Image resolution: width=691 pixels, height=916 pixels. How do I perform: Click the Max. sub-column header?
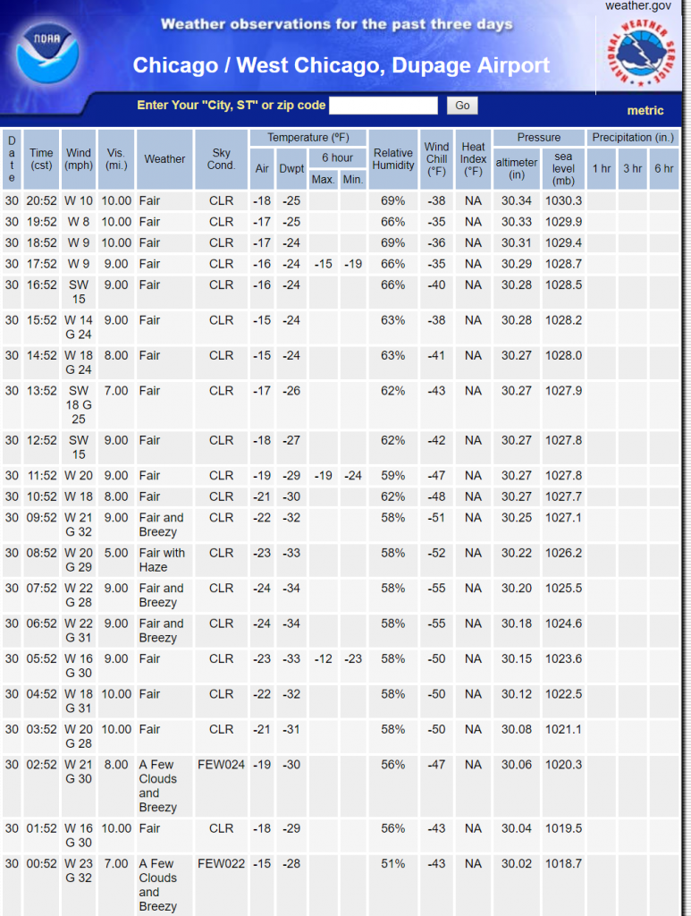323,179
